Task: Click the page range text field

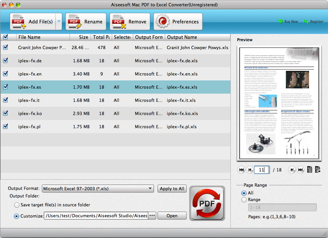Action: click(x=282, y=208)
